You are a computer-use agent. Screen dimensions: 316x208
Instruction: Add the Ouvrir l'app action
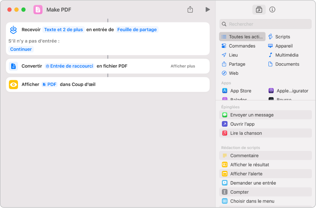[265, 124]
